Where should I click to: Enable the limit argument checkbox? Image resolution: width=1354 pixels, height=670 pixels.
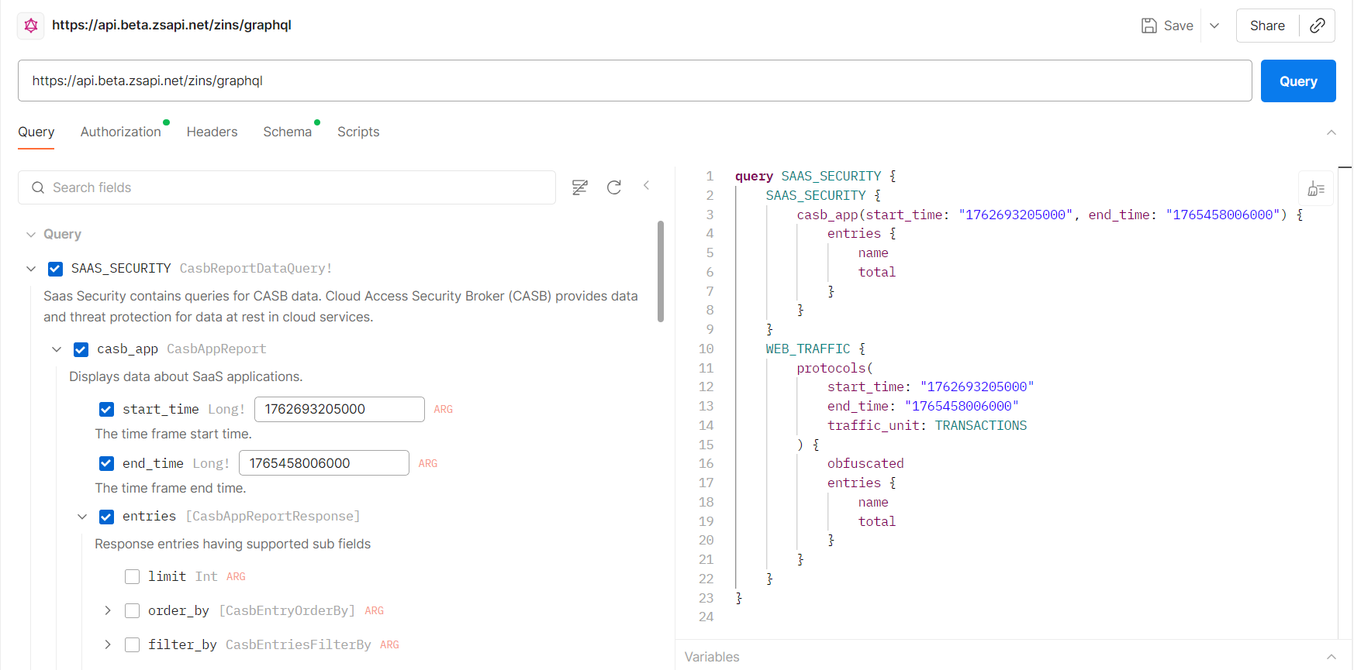(x=132, y=576)
